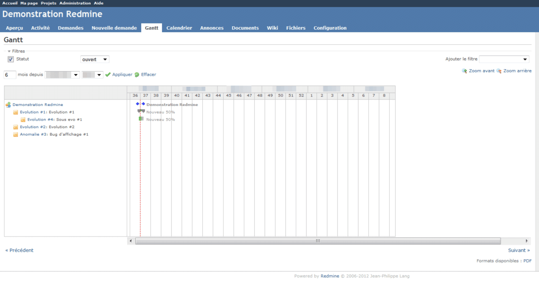Click the Zoom avant link
This screenshot has height=286, width=539.
click(x=481, y=71)
